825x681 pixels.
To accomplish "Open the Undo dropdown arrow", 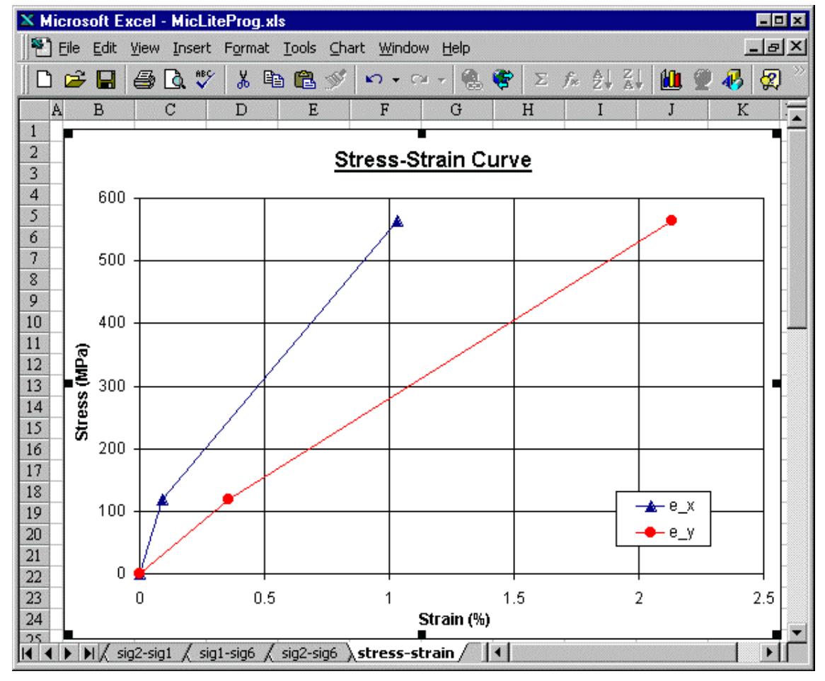I will 395,81.
